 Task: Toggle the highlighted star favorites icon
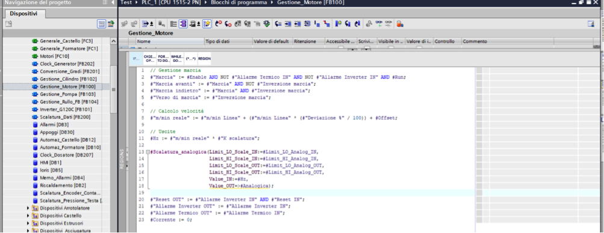pos(207,24)
